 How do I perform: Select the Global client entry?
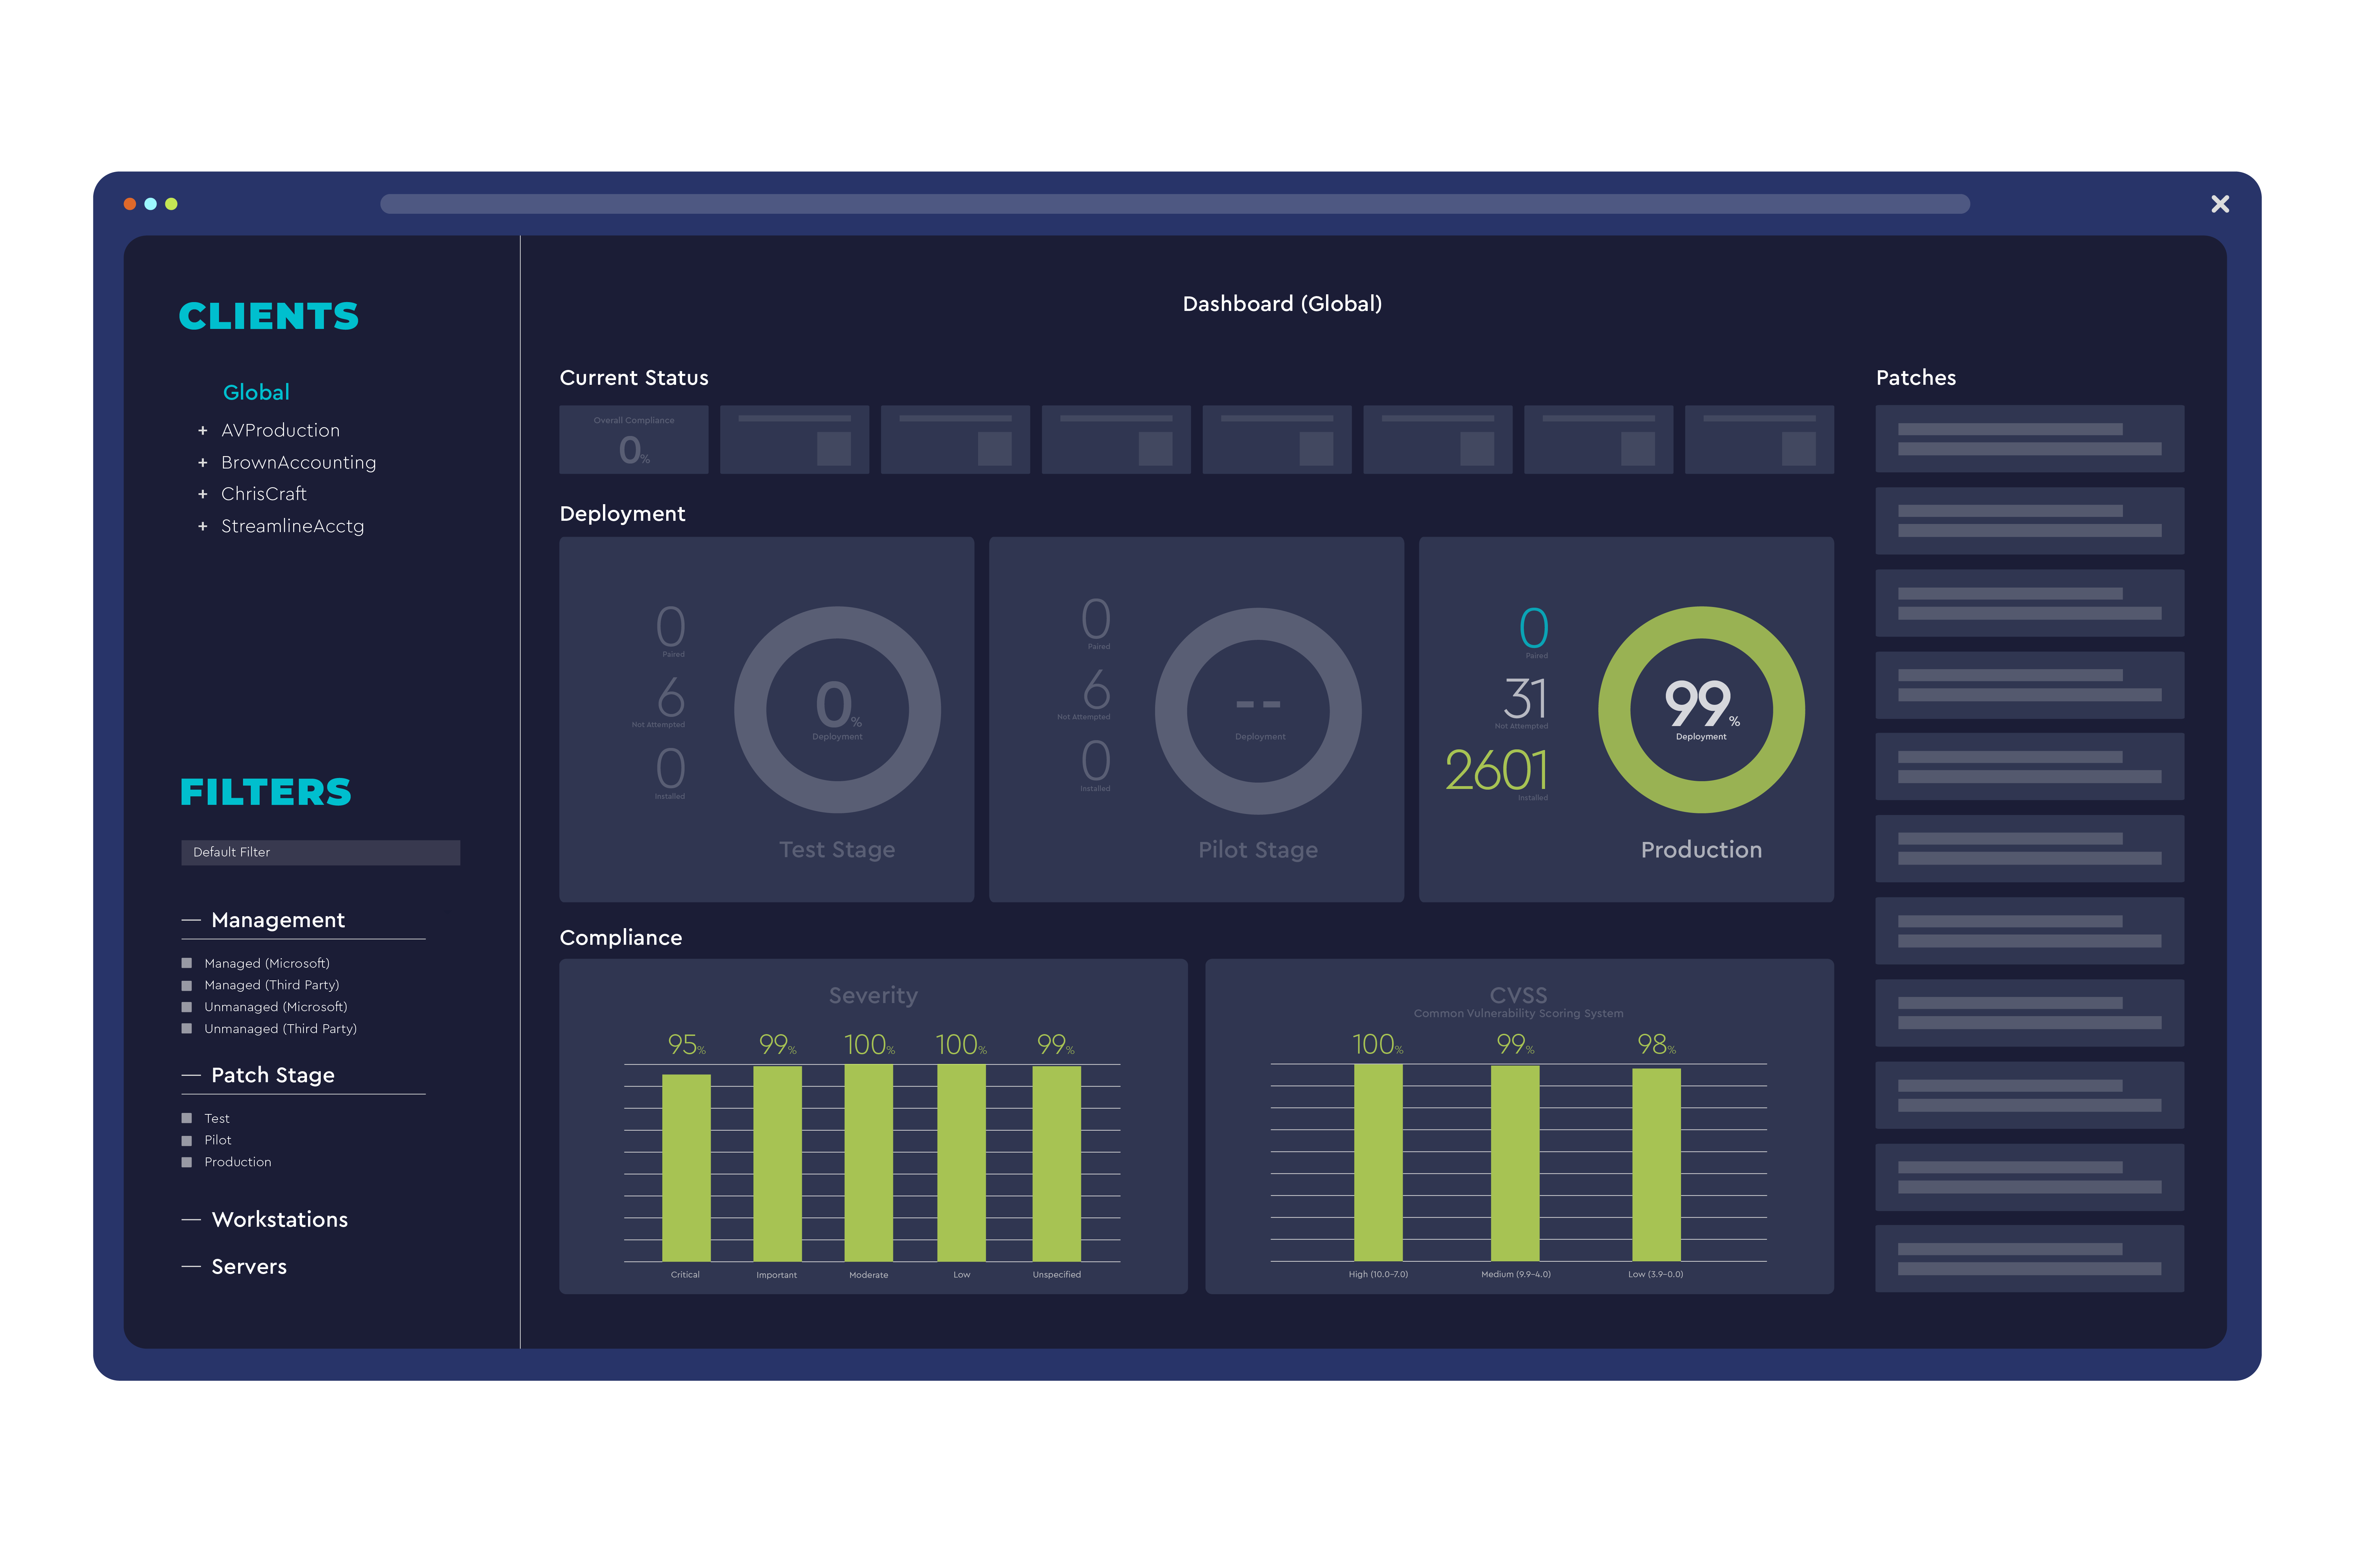pos(256,392)
